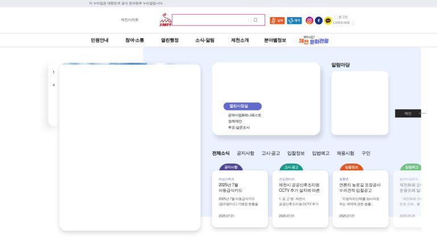The image size is (437, 246).
Task: Open the 제천소개 menu
Action: 240,40
